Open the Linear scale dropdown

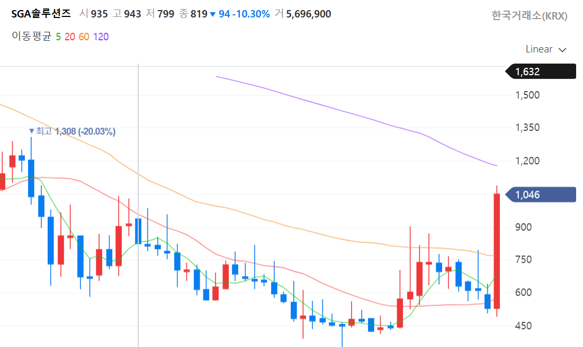[x=545, y=49]
